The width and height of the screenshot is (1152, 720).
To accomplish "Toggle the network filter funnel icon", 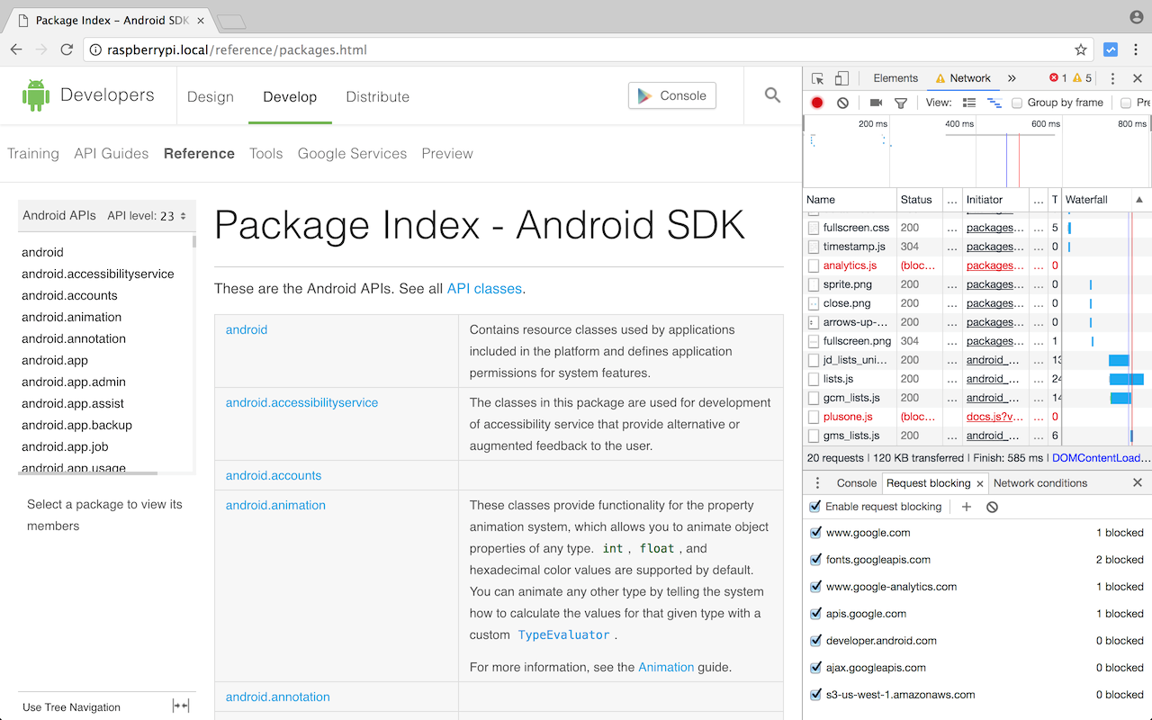I will pos(900,103).
